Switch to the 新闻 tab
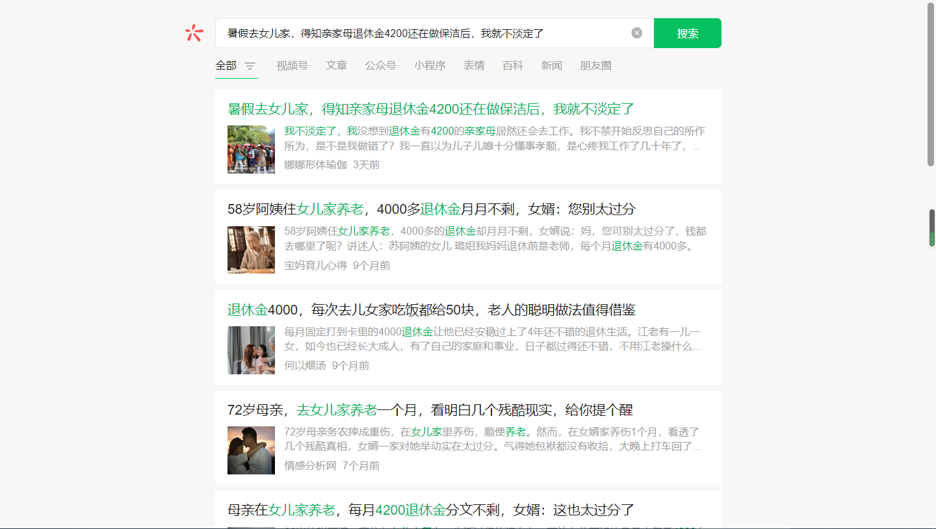This screenshot has width=936, height=529. click(551, 66)
